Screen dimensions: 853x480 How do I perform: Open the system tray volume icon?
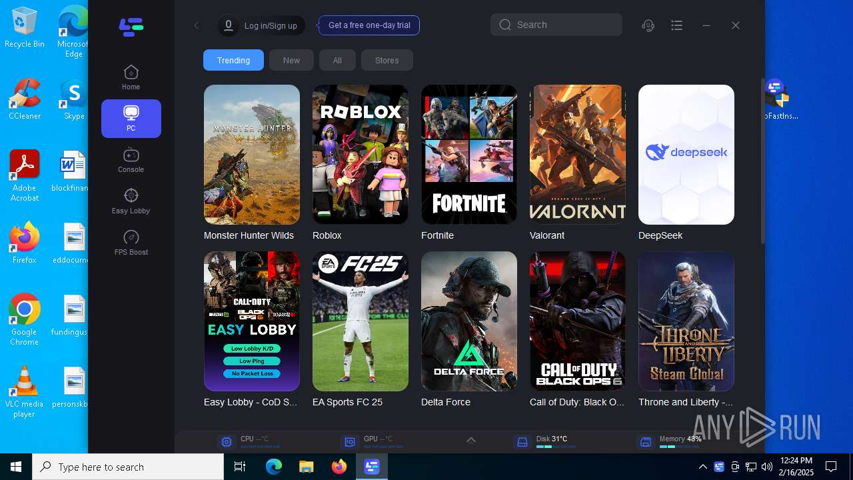tap(767, 467)
